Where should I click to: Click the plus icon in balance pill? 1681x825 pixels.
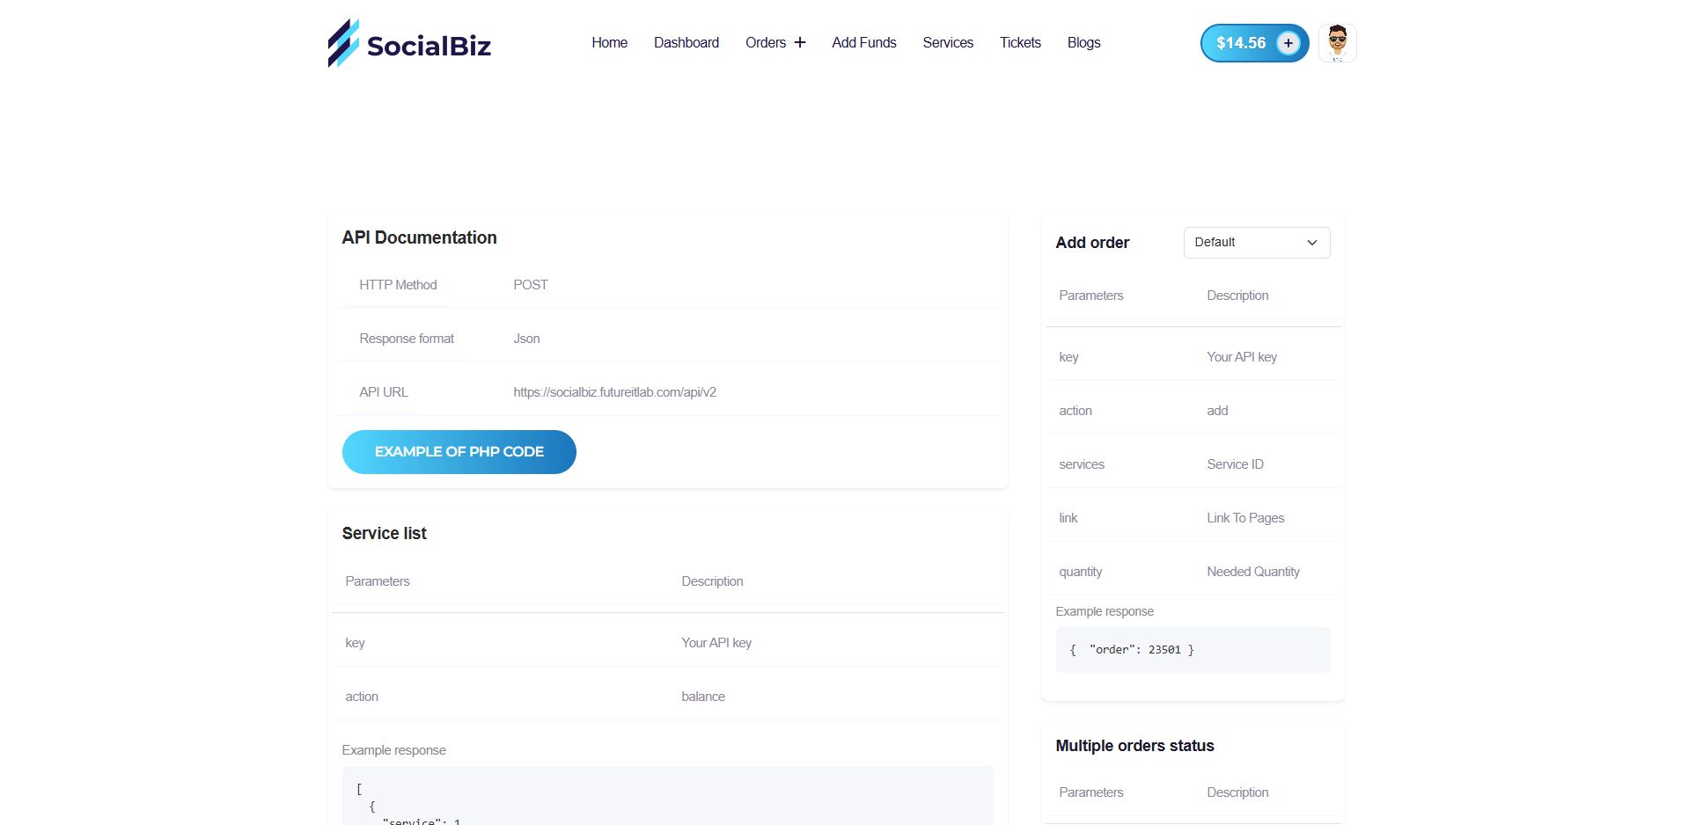(1288, 43)
